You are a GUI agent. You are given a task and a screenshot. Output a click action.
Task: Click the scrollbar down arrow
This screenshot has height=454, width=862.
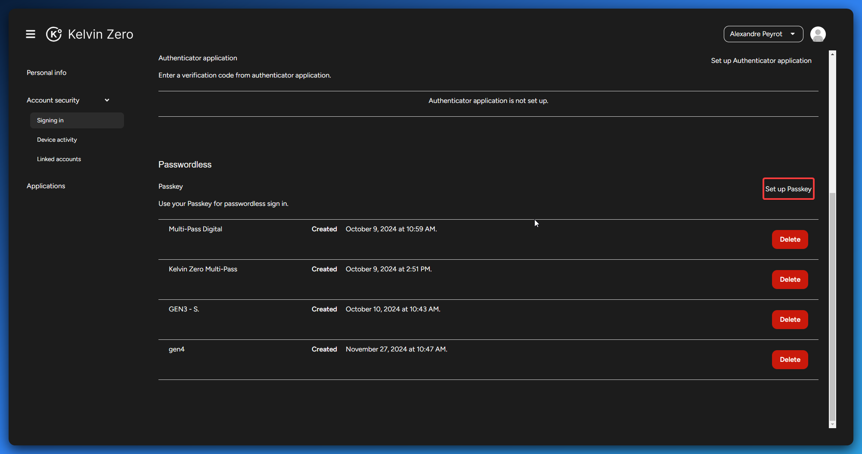tap(832, 424)
